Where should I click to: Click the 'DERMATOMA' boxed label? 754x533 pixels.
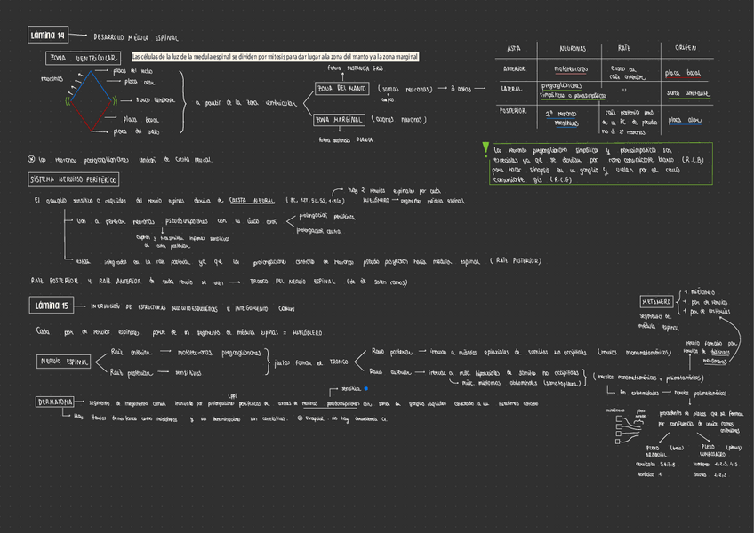[57, 402]
